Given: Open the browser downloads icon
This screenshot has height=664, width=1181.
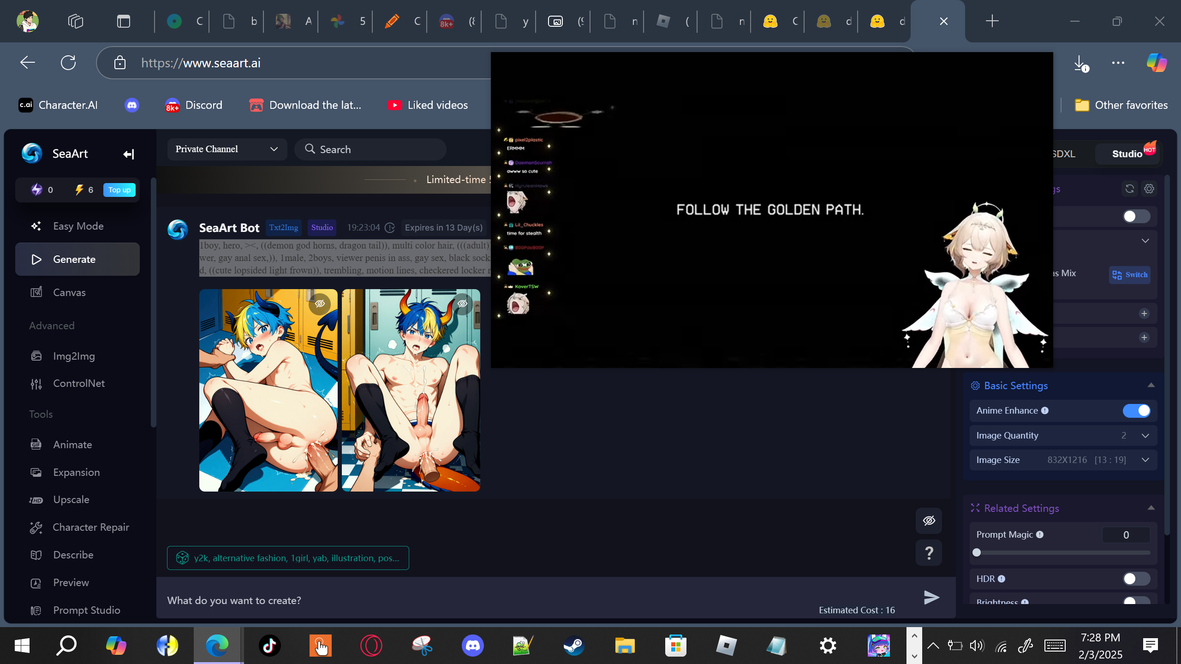Looking at the screenshot, I should coord(1081,63).
